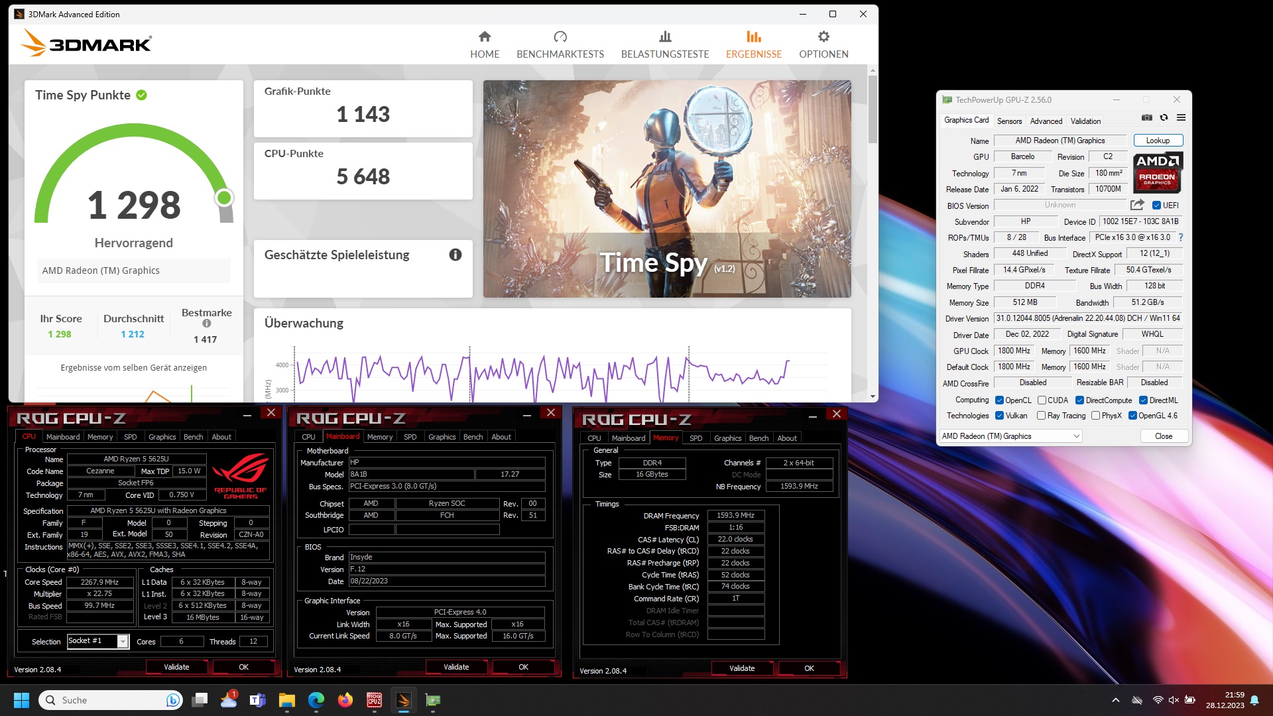
Task: Toggle PhysX checkbox in GPU-Z
Action: click(1095, 416)
